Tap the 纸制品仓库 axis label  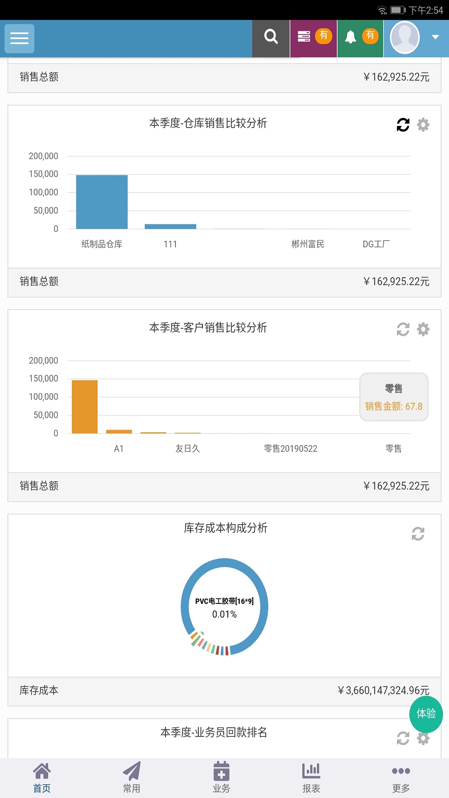coord(102,244)
